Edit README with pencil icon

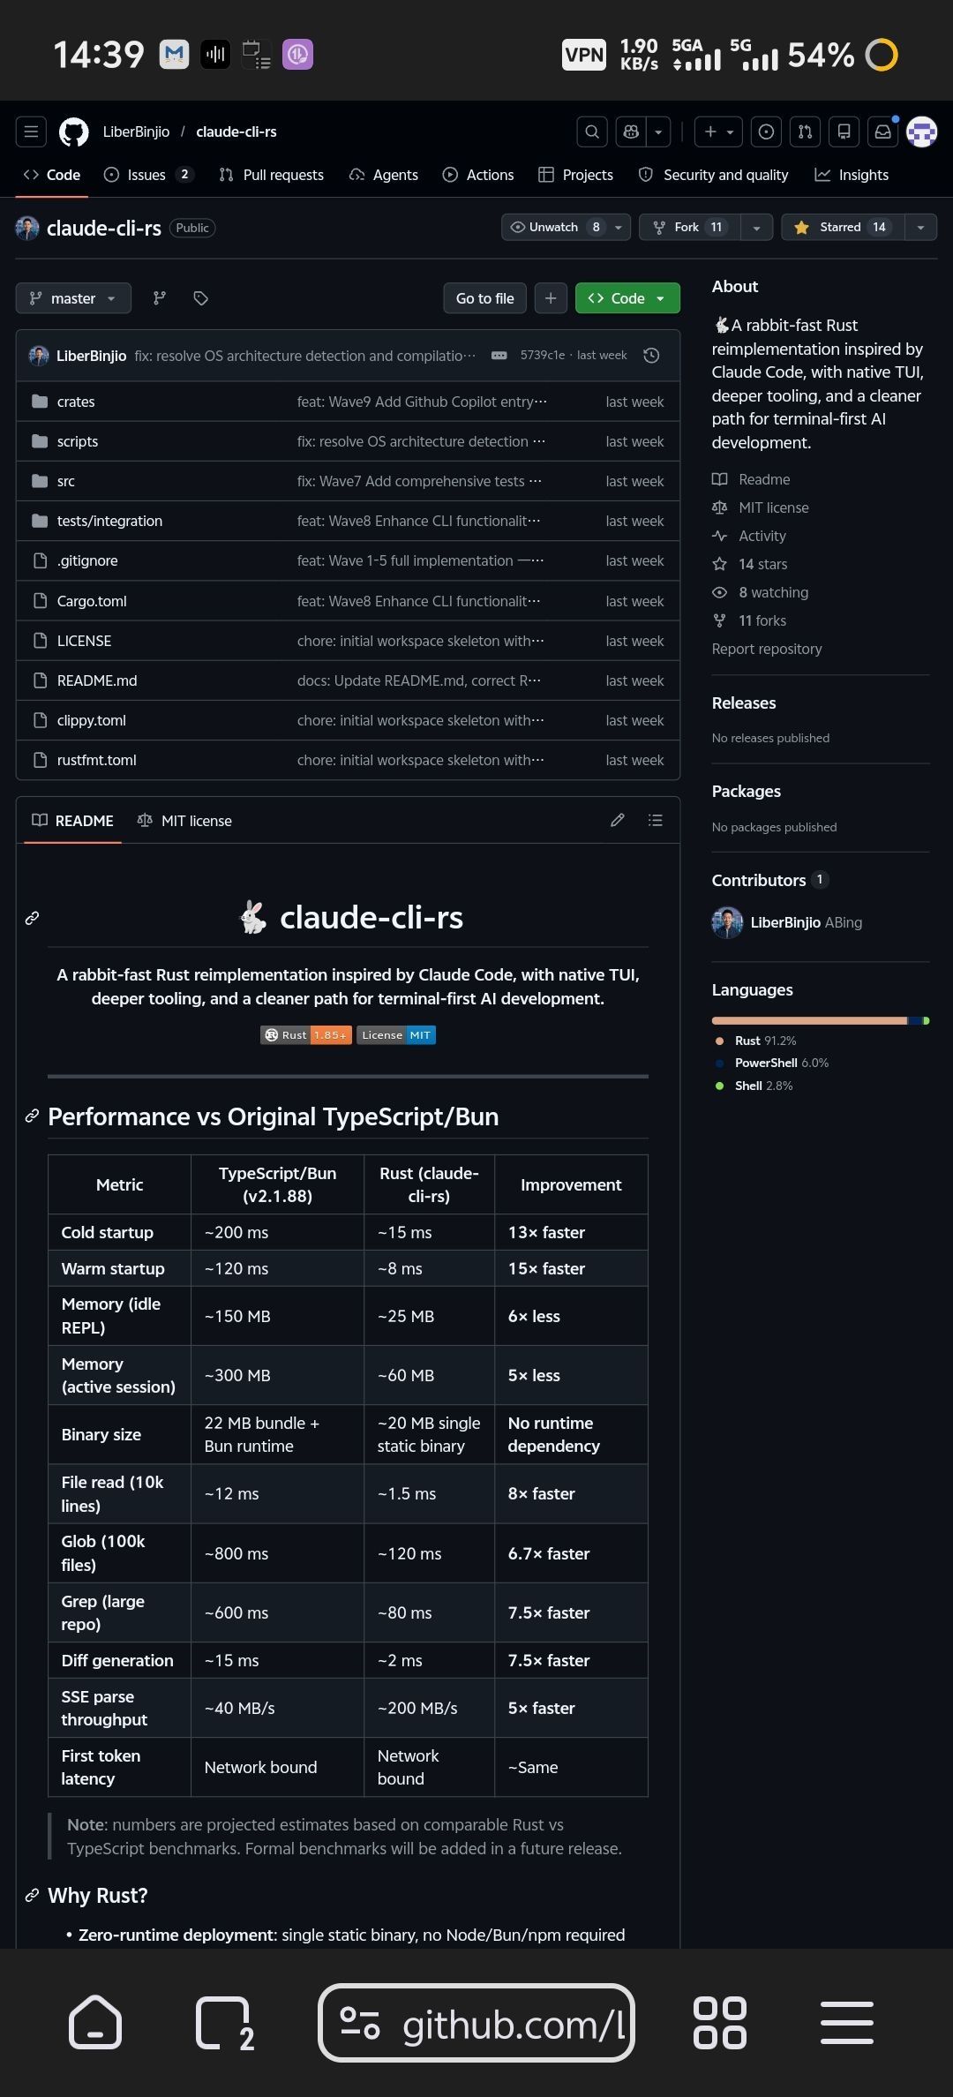618,820
